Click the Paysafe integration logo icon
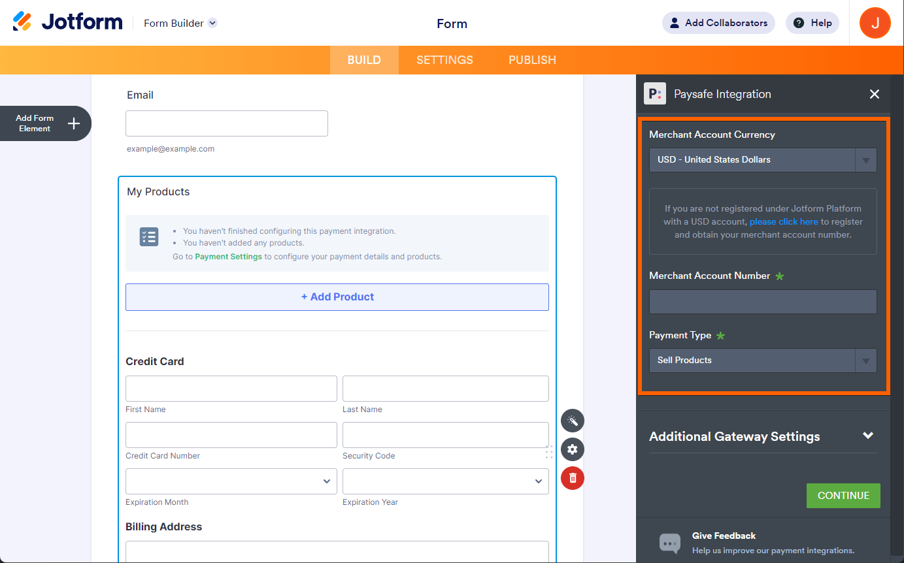This screenshot has width=904, height=563. (x=655, y=94)
